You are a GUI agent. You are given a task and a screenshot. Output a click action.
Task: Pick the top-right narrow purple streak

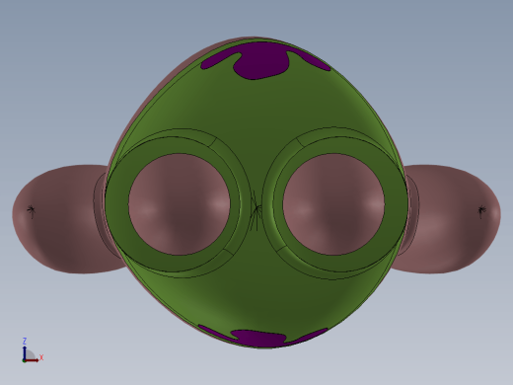[x=309, y=61]
